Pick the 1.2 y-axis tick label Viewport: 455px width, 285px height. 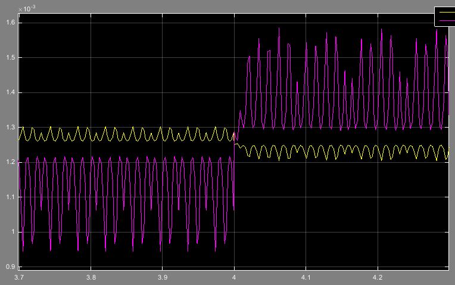click(x=11, y=162)
